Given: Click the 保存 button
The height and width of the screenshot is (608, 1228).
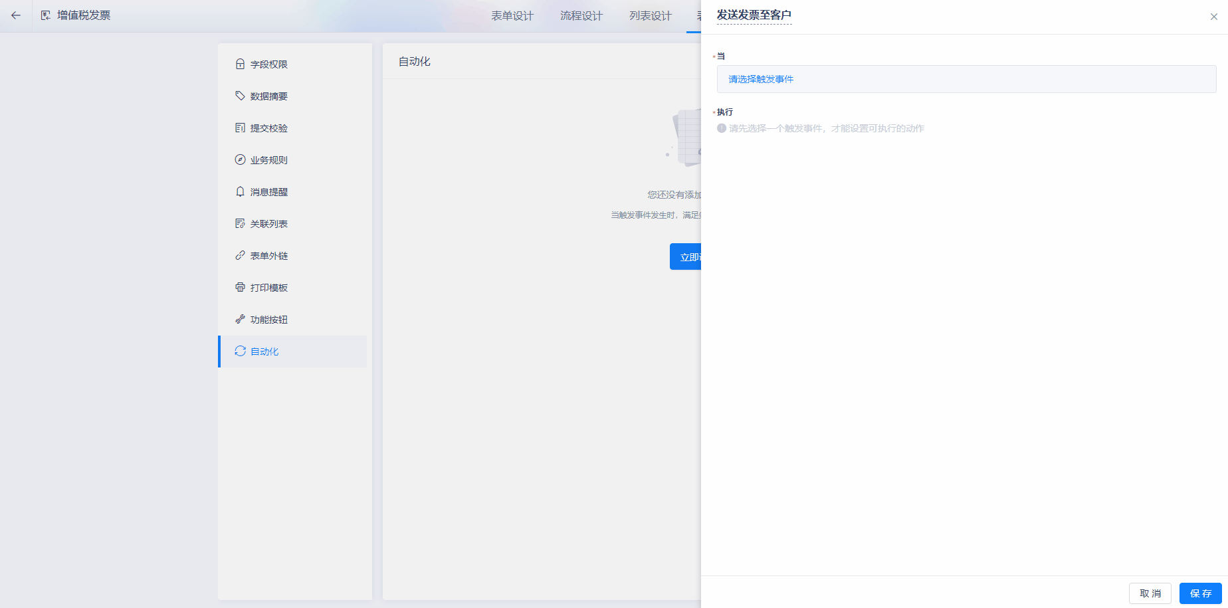Looking at the screenshot, I should pos(1200,593).
